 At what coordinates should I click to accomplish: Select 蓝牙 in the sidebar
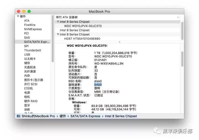[27, 105]
